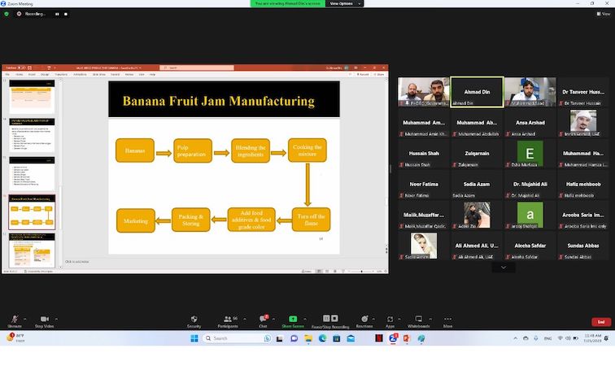Image resolution: width=615 pixels, height=366 pixels.
Task: Open the Chat panel
Action: point(263,320)
